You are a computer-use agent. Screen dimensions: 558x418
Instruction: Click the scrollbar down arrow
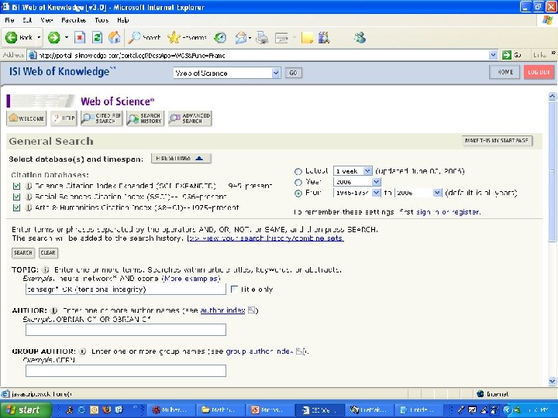coord(552,381)
